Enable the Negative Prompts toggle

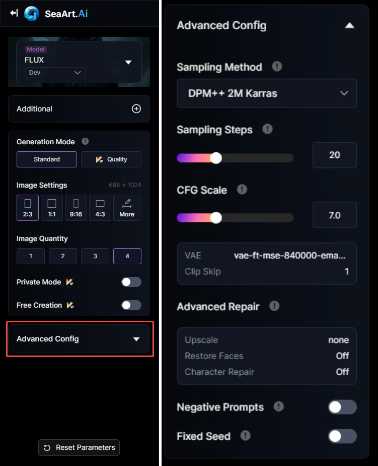tap(342, 407)
